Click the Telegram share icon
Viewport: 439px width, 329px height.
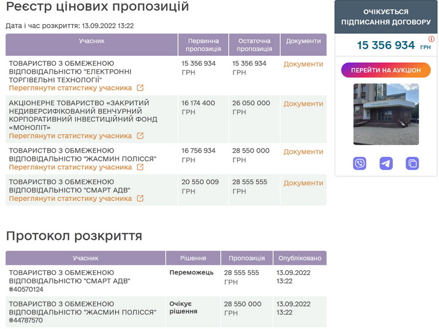386,164
